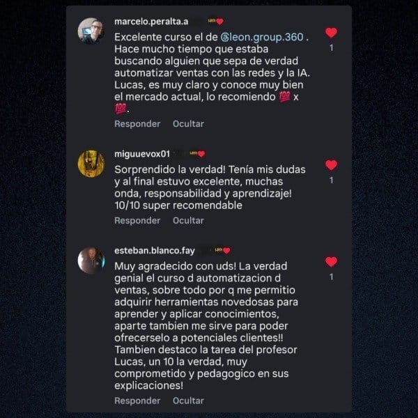Hide miguuevox01's comment with Ocultar

[188, 220]
